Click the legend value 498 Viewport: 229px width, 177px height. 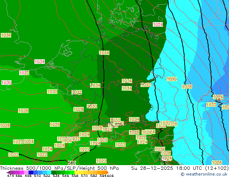(x=28, y=176)
